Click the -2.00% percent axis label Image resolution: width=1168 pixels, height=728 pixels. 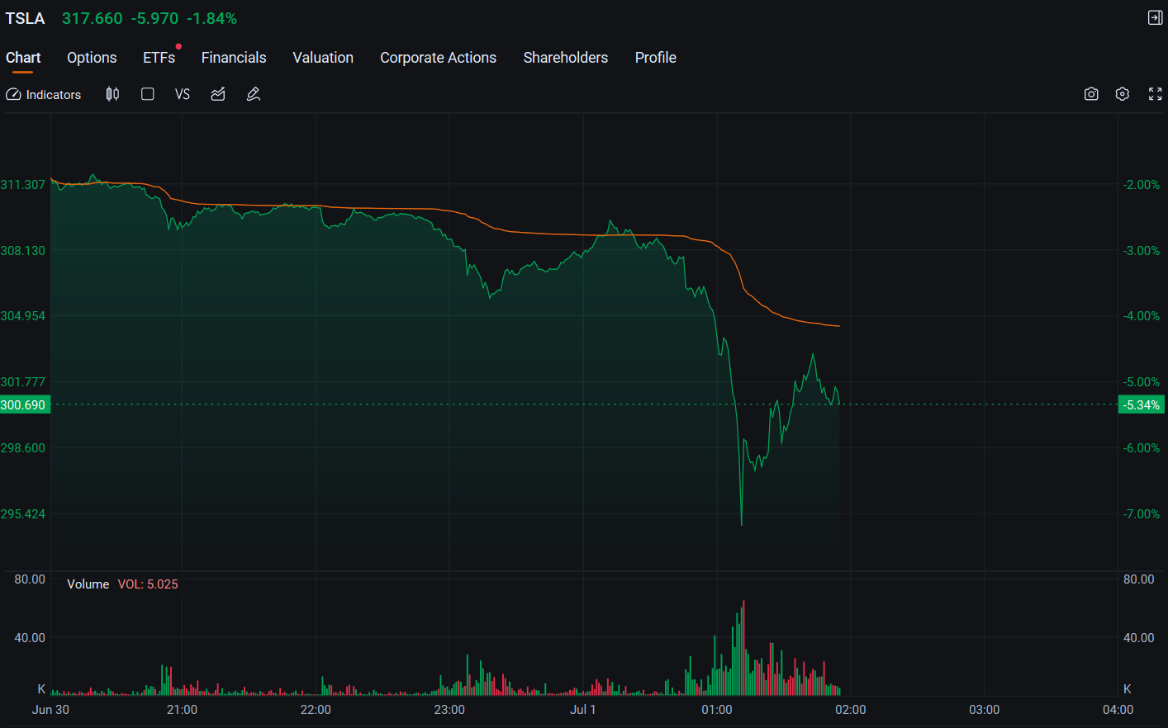click(x=1142, y=185)
